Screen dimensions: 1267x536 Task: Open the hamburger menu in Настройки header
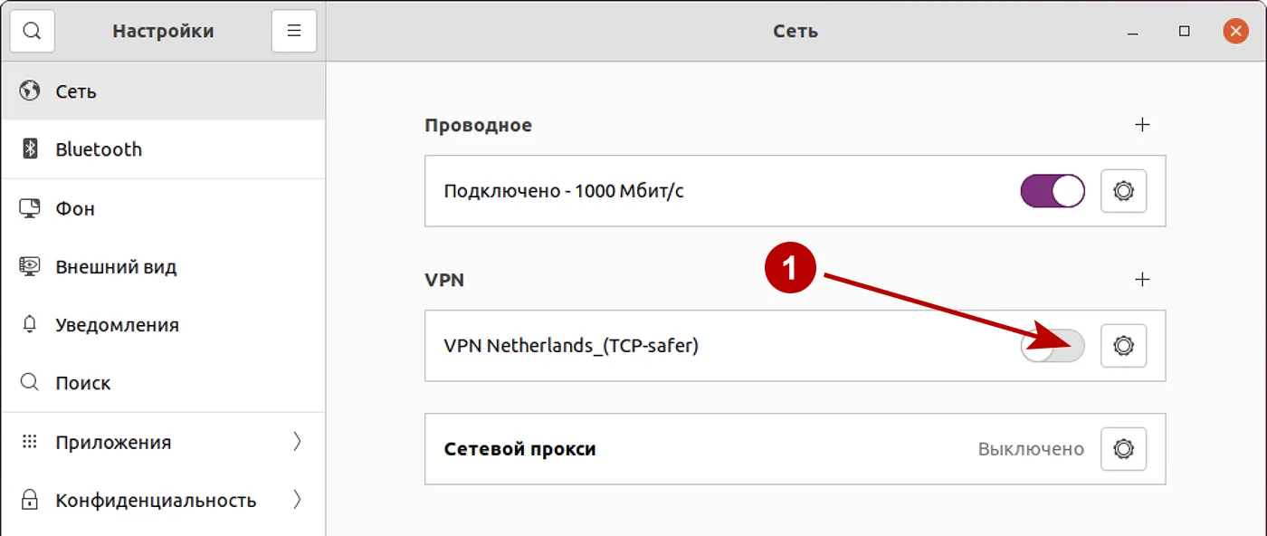[293, 30]
